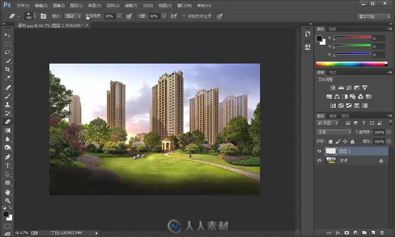Screen dimensions: 395x237
Task: Open the 文件(F) menu
Action: tap(23, 5)
